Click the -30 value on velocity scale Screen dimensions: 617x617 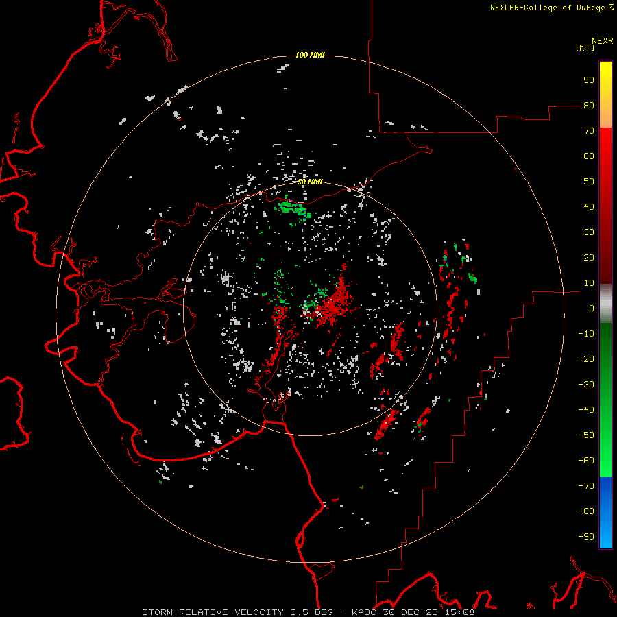coord(586,385)
